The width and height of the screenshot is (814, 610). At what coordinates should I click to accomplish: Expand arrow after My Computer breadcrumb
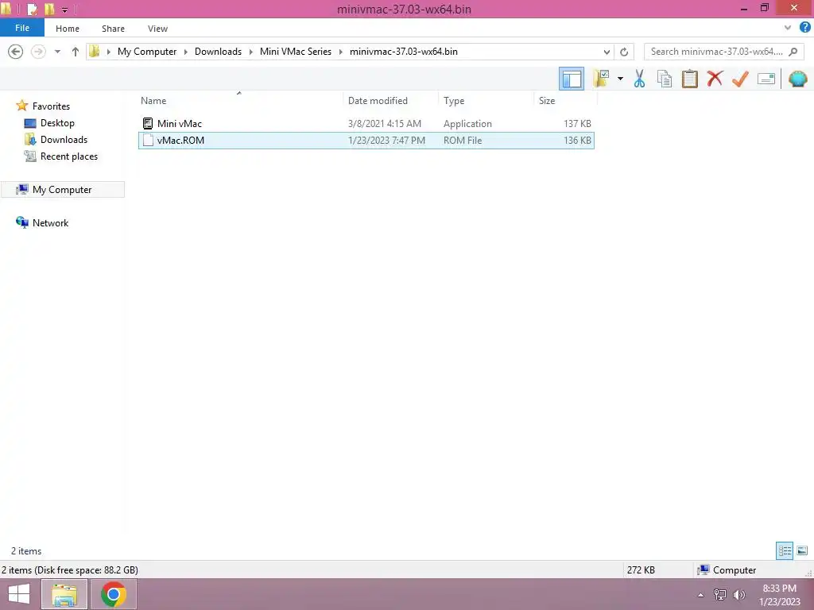[x=186, y=52]
